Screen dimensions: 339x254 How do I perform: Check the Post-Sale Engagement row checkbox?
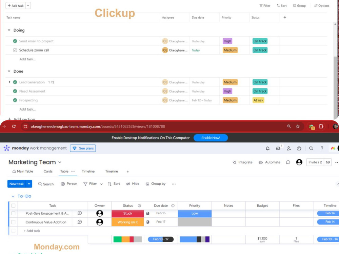pyautogui.click(x=14, y=213)
